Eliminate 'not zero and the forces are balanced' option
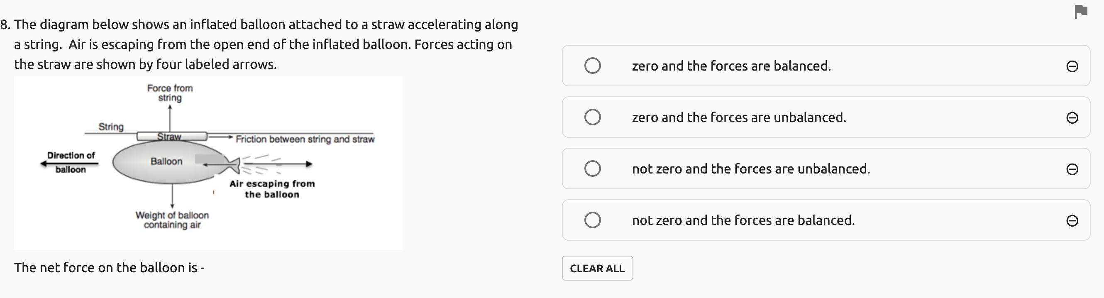The height and width of the screenshot is (298, 1104). click(x=1072, y=220)
